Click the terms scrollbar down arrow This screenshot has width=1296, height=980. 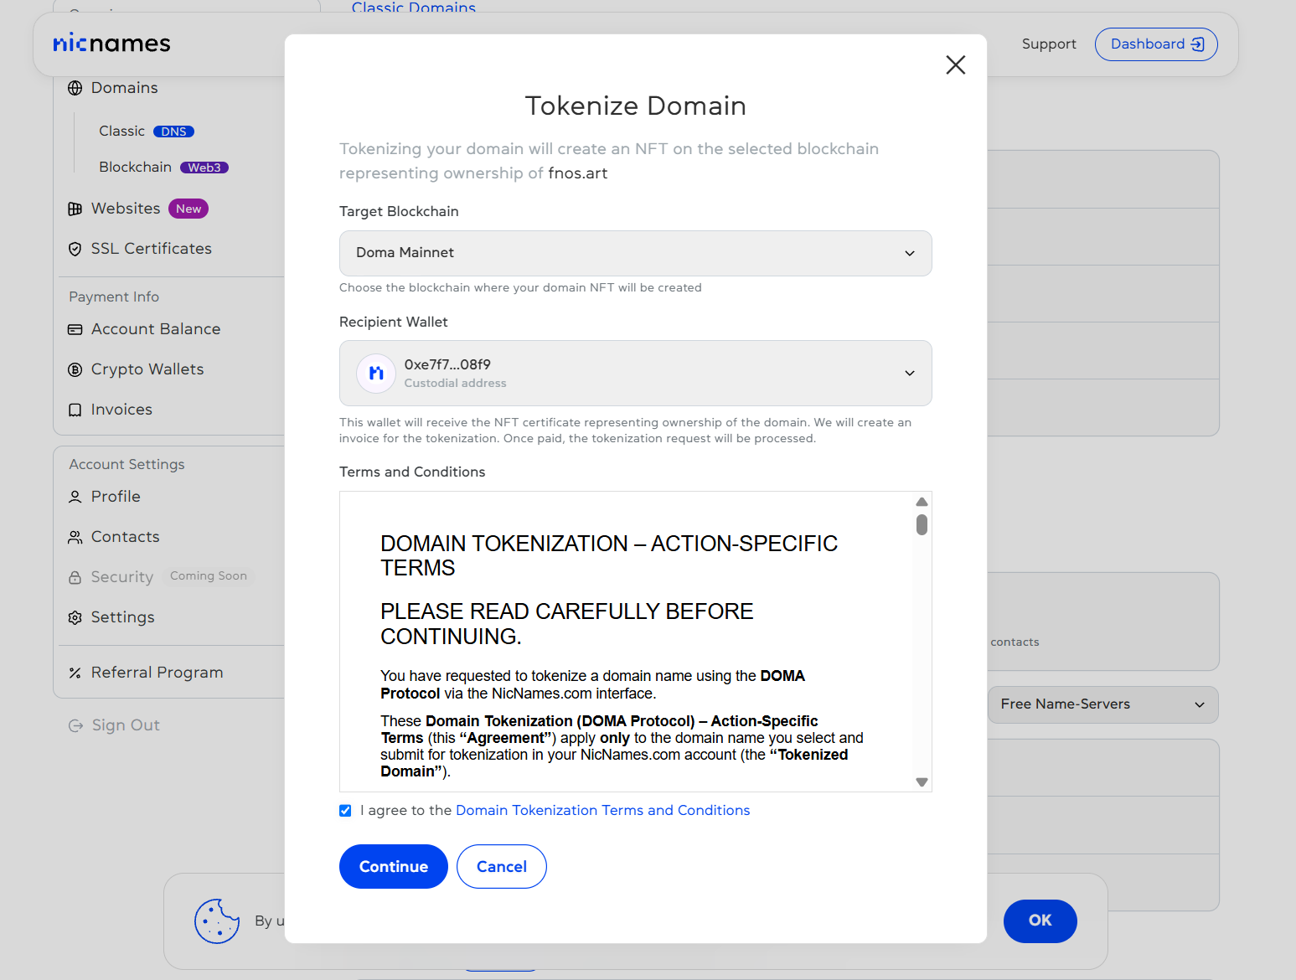[x=922, y=782]
